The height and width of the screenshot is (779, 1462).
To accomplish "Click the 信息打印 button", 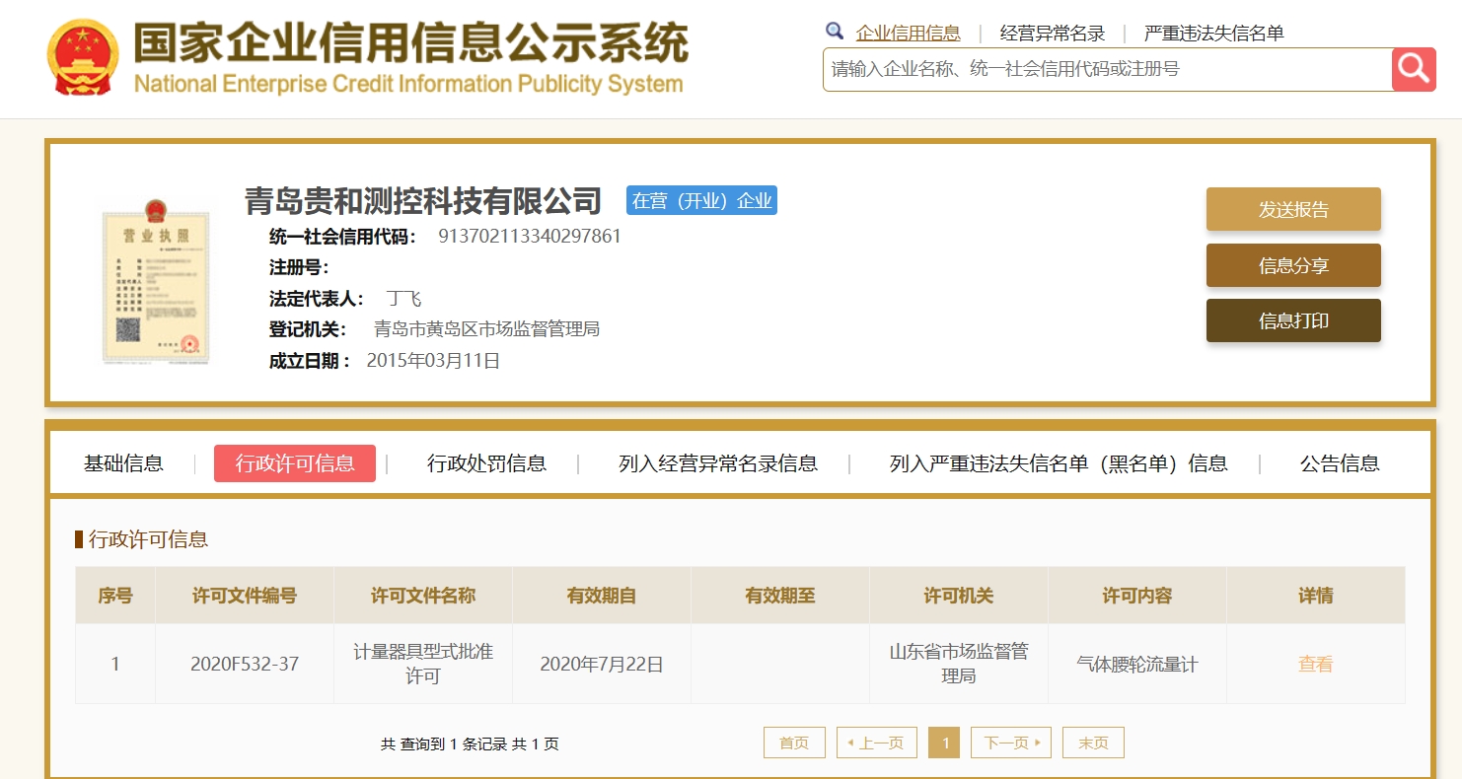I will coord(1293,320).
